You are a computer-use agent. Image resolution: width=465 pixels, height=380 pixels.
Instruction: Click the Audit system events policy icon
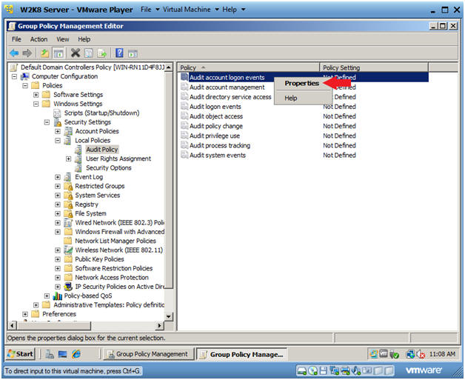[x=184, y=155]
